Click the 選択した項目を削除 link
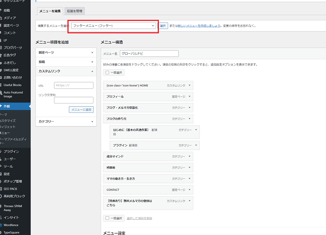Image resolution: width=326 pixels, height=235 pixels. (139, 218)
